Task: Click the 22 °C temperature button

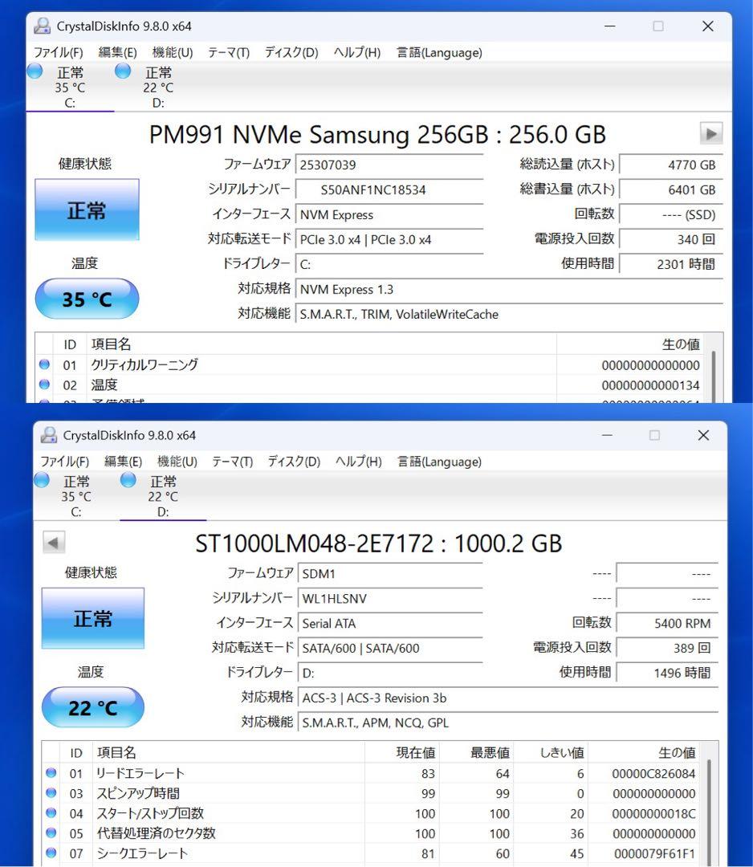Action: pyautogui.click(x=93, y=708)
